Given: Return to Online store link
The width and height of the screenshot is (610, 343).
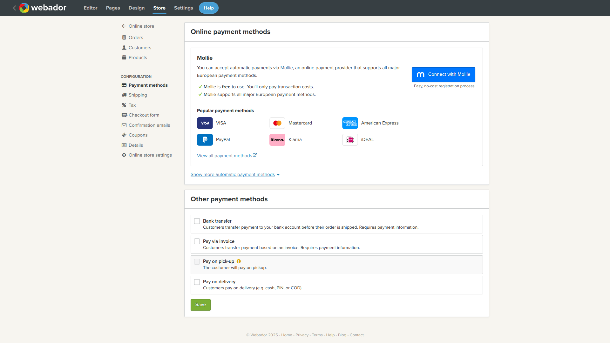Looking at the screenshot, I should coord(141,26).
